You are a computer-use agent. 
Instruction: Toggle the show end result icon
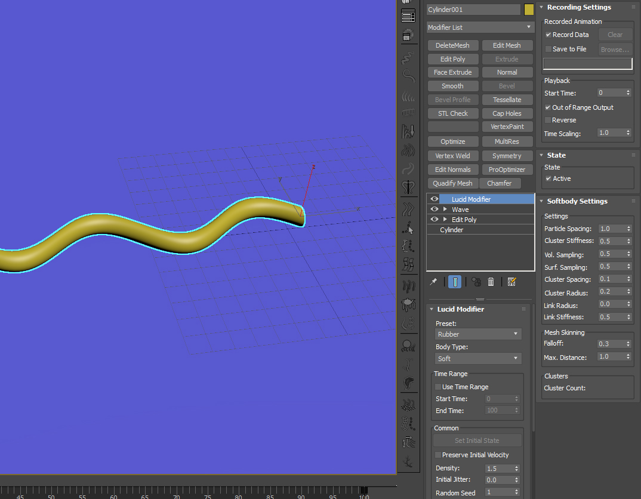click(455, 282)
